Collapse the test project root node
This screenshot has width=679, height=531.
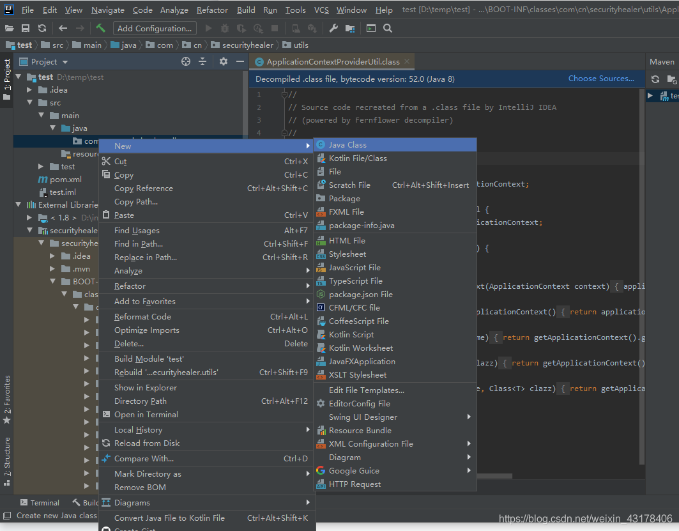[19, 77]
